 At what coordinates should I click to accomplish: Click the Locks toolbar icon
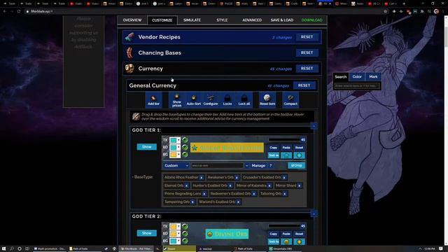tap(227, 99)
